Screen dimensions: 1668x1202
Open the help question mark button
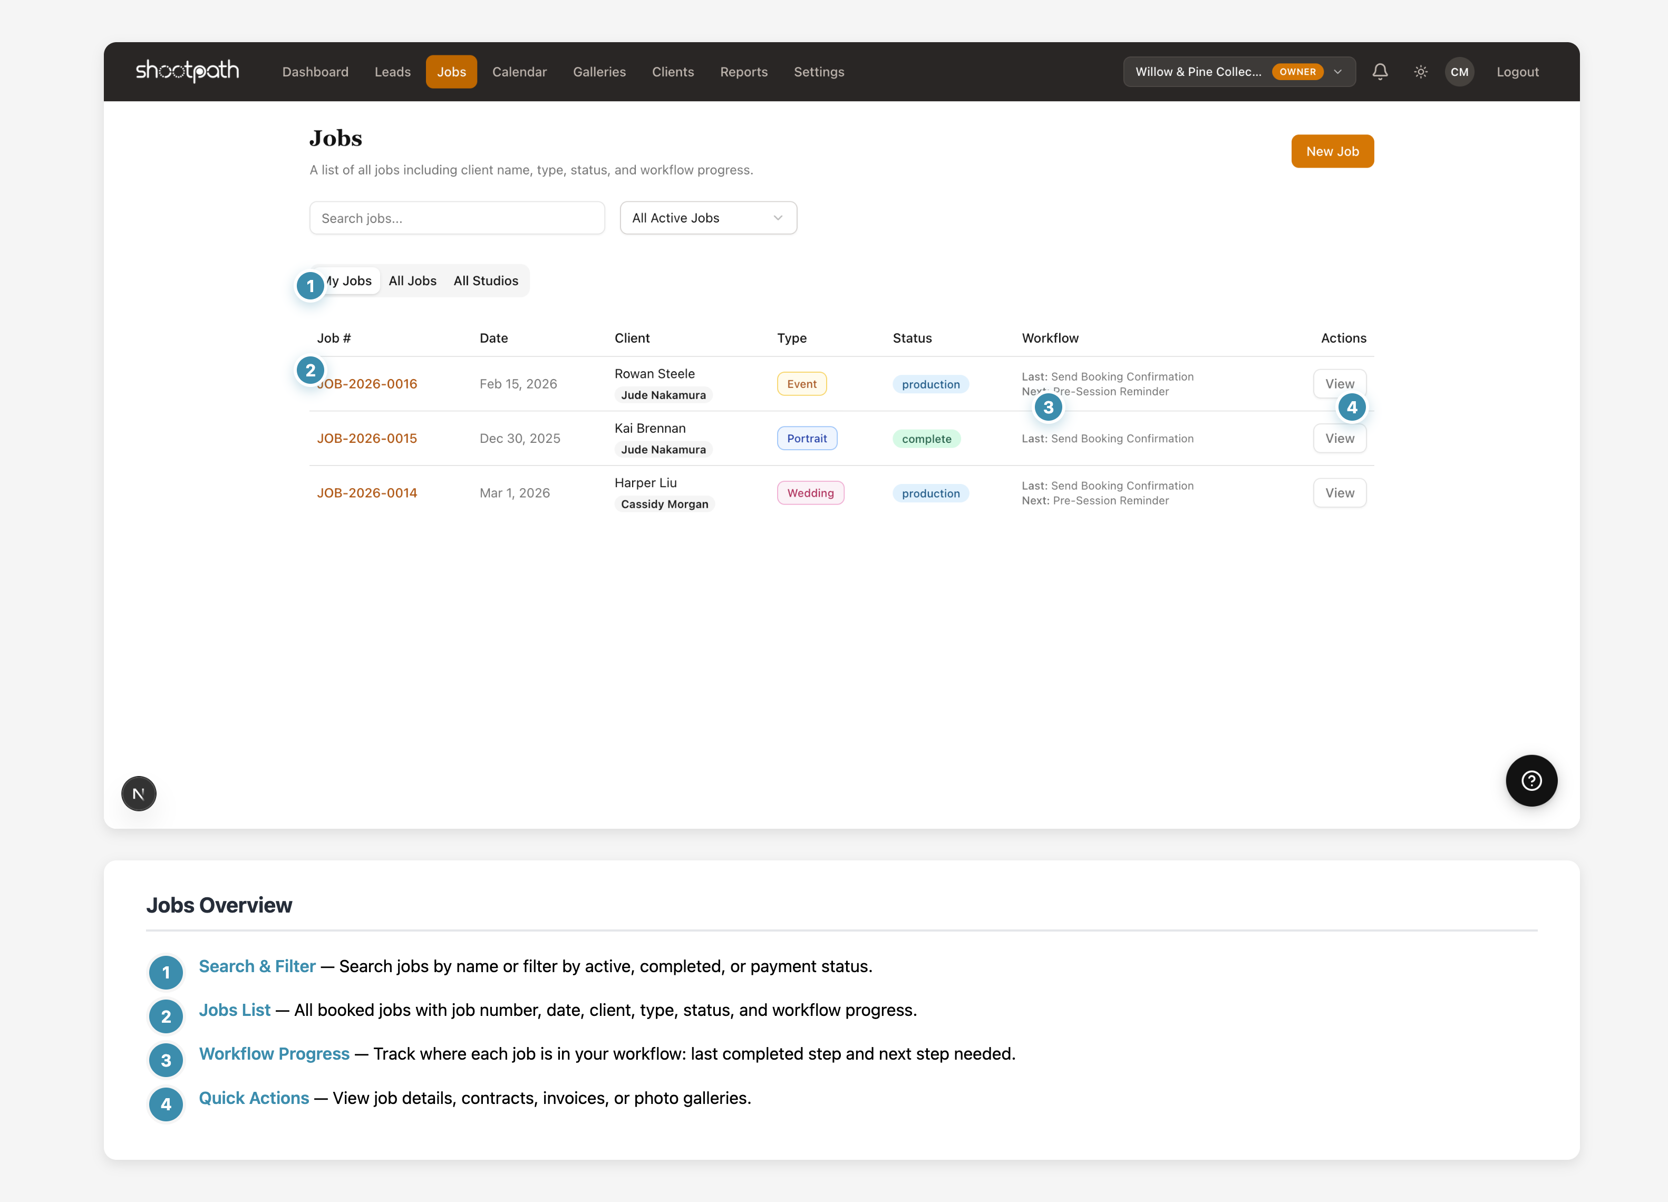[x=1532, y=780]
